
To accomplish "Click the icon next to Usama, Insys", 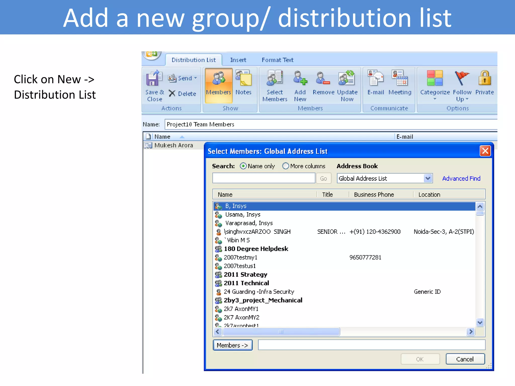I will pyautogui.click(x=219, y=215).
